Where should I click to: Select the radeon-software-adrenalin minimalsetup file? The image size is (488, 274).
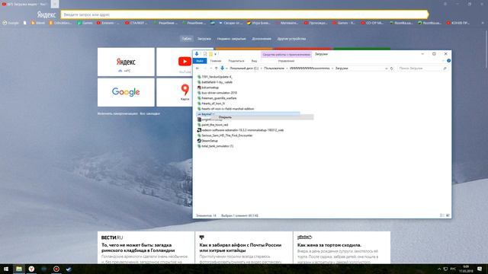tap(242, 130)
